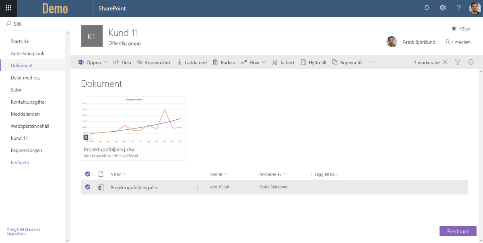The width and height of the screenshot is (483, 243).
Task: Clear selection with the X next to 1 markerade
Action: click(445, 62)
